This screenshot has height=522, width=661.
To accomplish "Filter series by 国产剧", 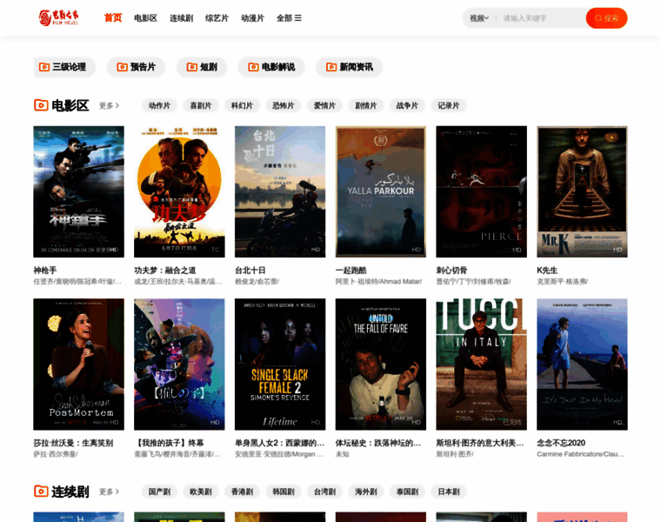I will pos(159,492).
